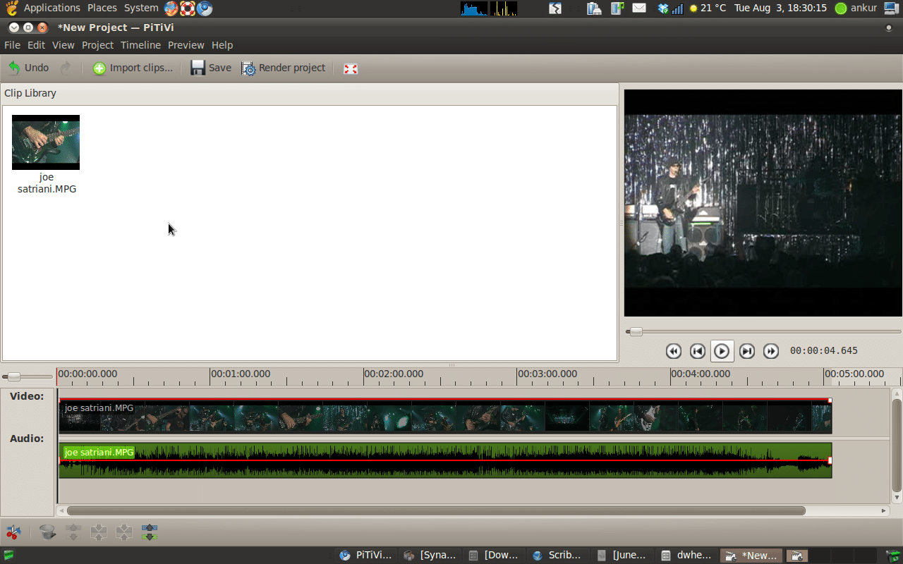This screenshot has height=564, width=903.
Task: Open the Preview menu
Action: click(x=186, y=45)
